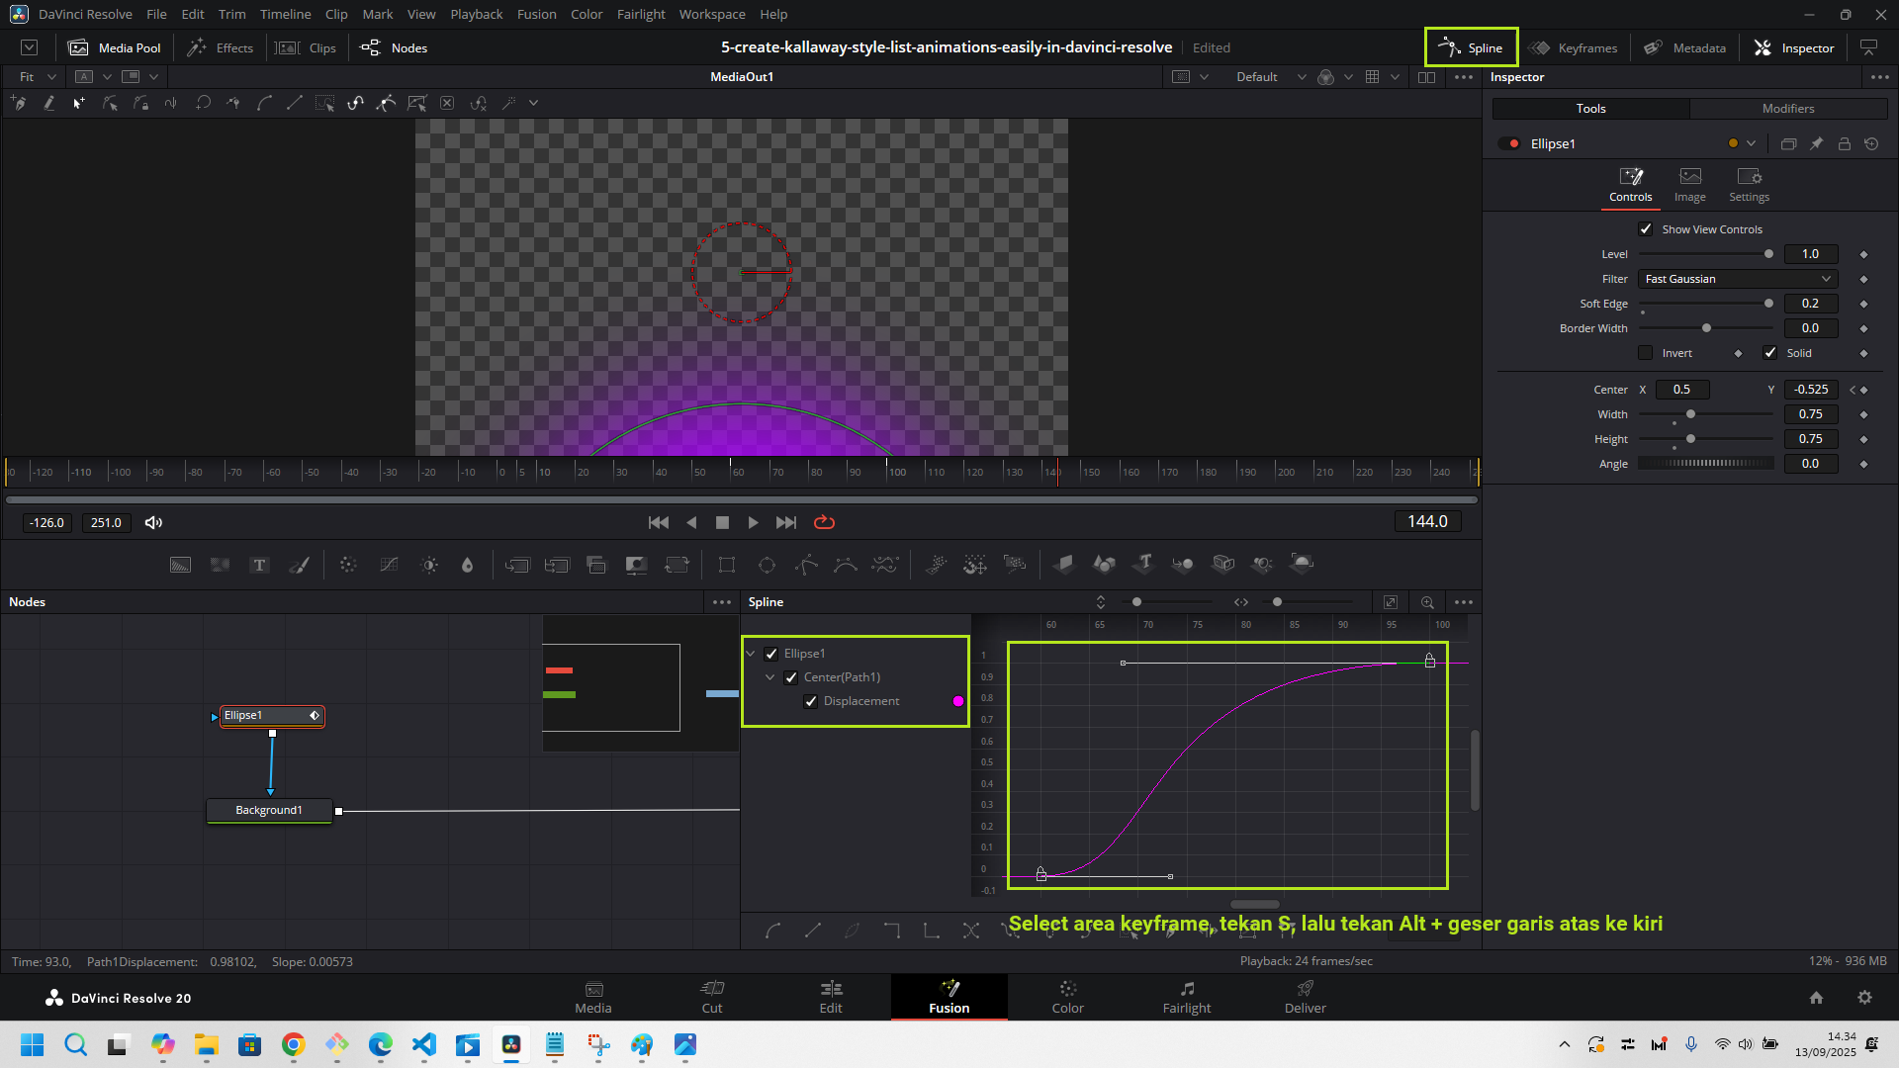
Task: Toggle the audio mute speaker icon
Action: [153, 522]
